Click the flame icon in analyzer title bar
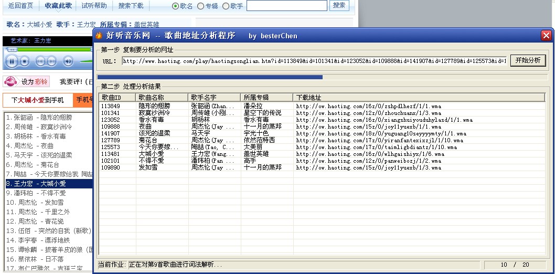Viewport: 555px width, 274px height. 99,36
